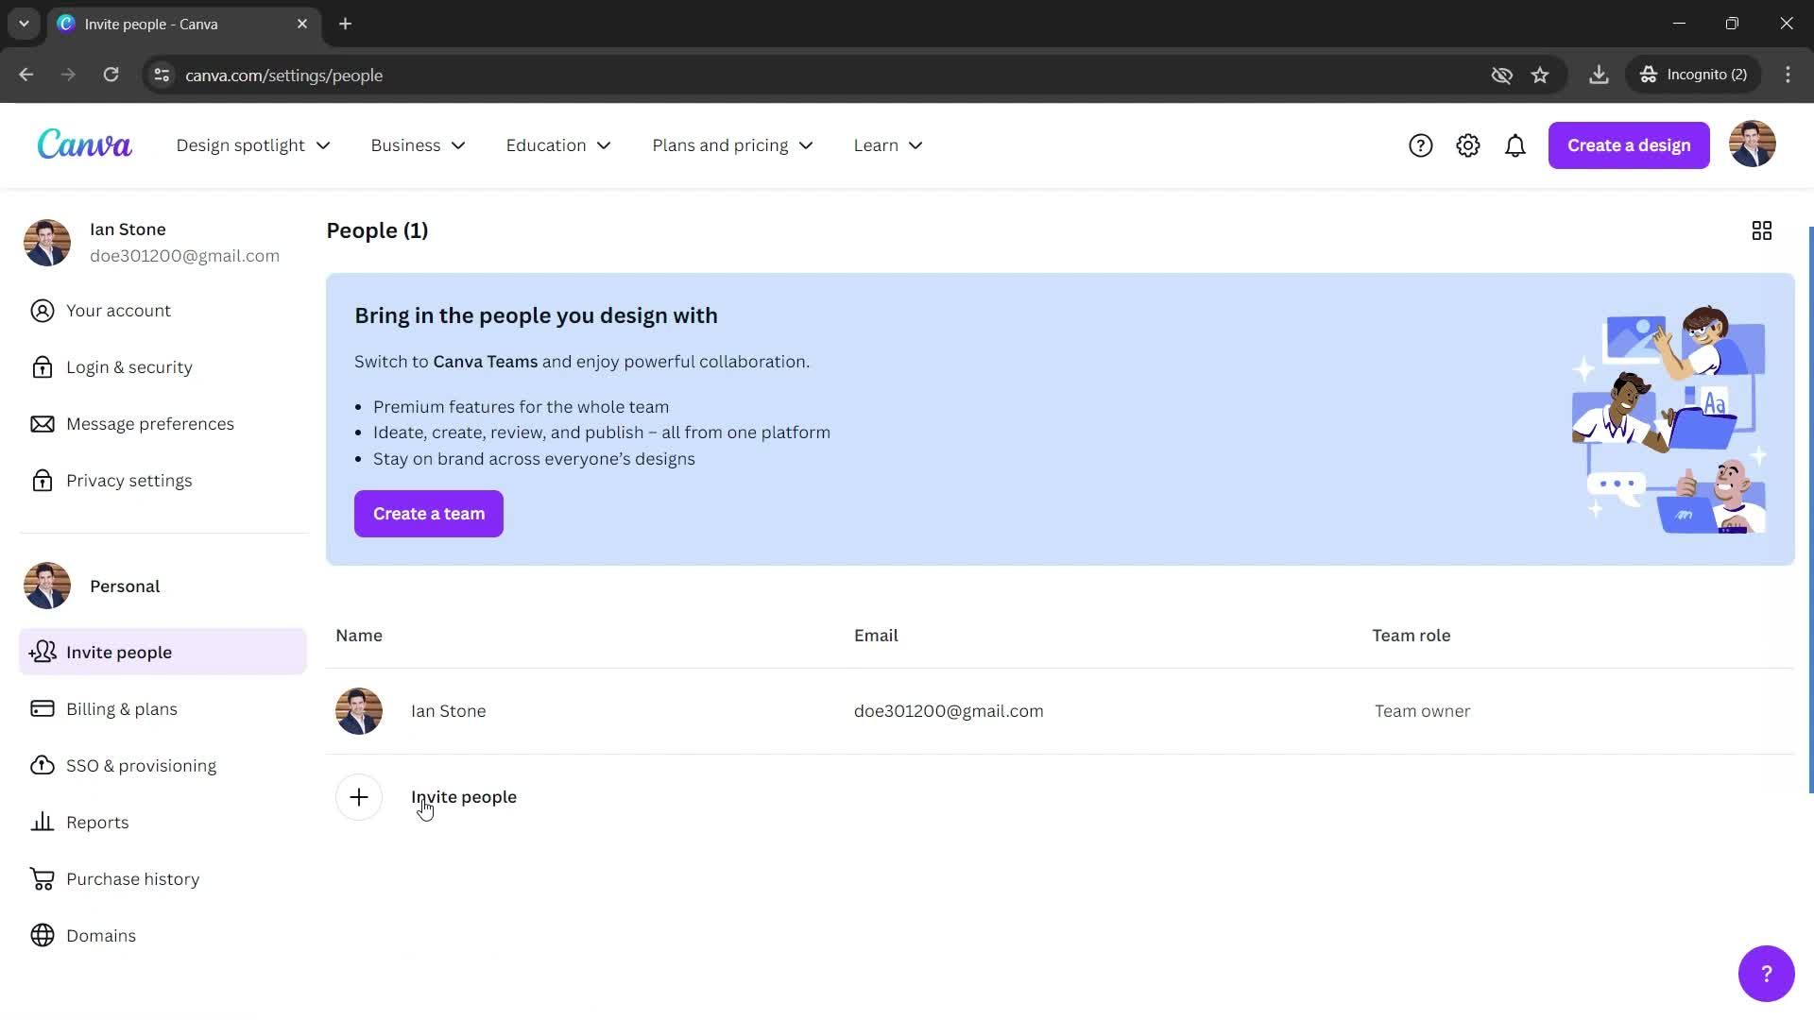Open the tab search dropdown arrow
1814x1020 pixels.
24,24
